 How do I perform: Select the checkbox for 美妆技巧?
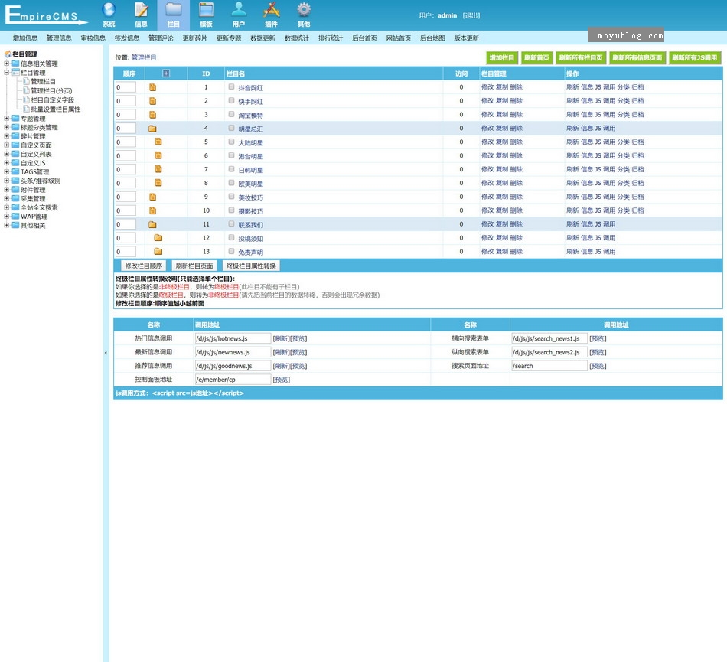click(x=231, y=197)
